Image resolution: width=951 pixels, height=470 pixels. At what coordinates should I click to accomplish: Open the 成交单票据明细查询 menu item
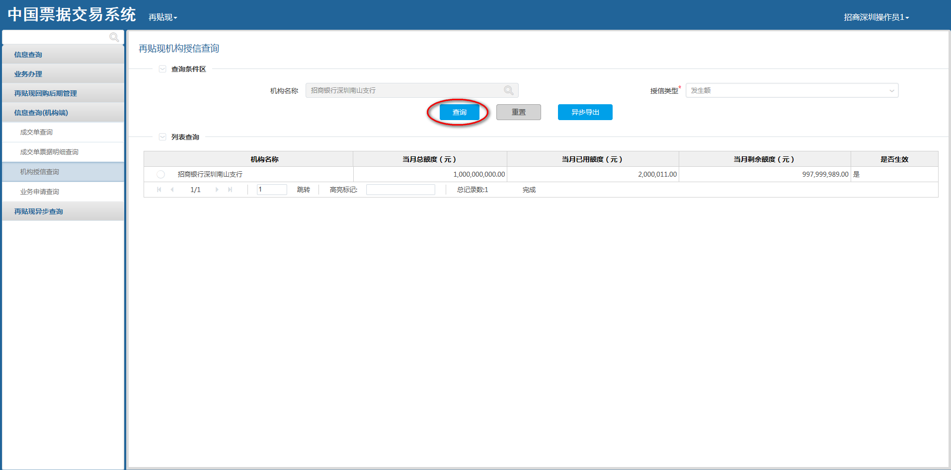(x=63, y=152)
